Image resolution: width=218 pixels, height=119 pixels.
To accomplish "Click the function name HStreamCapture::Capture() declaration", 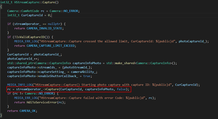I will click(x=36, y=2).
